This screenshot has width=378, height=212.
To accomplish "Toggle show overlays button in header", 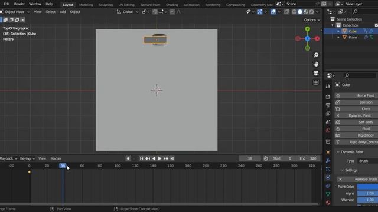I will coord(273,12).
